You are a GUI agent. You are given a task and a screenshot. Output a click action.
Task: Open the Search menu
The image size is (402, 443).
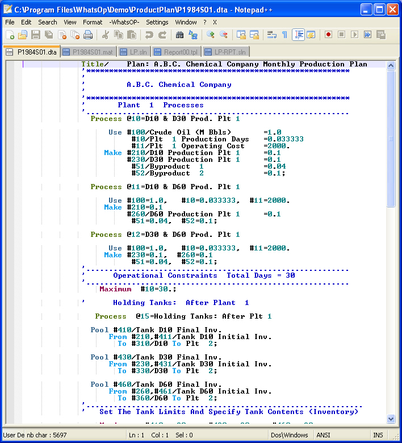[48, 22]
